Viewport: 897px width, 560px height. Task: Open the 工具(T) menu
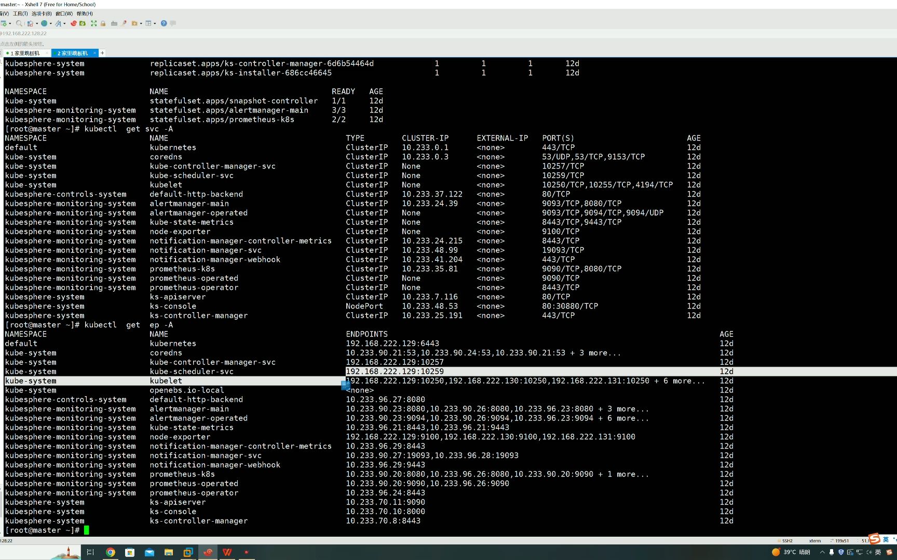pyautogui.click(x=20, y=13)
